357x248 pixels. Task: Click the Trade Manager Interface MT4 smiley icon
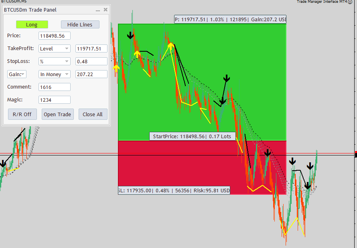click(350, 2)
